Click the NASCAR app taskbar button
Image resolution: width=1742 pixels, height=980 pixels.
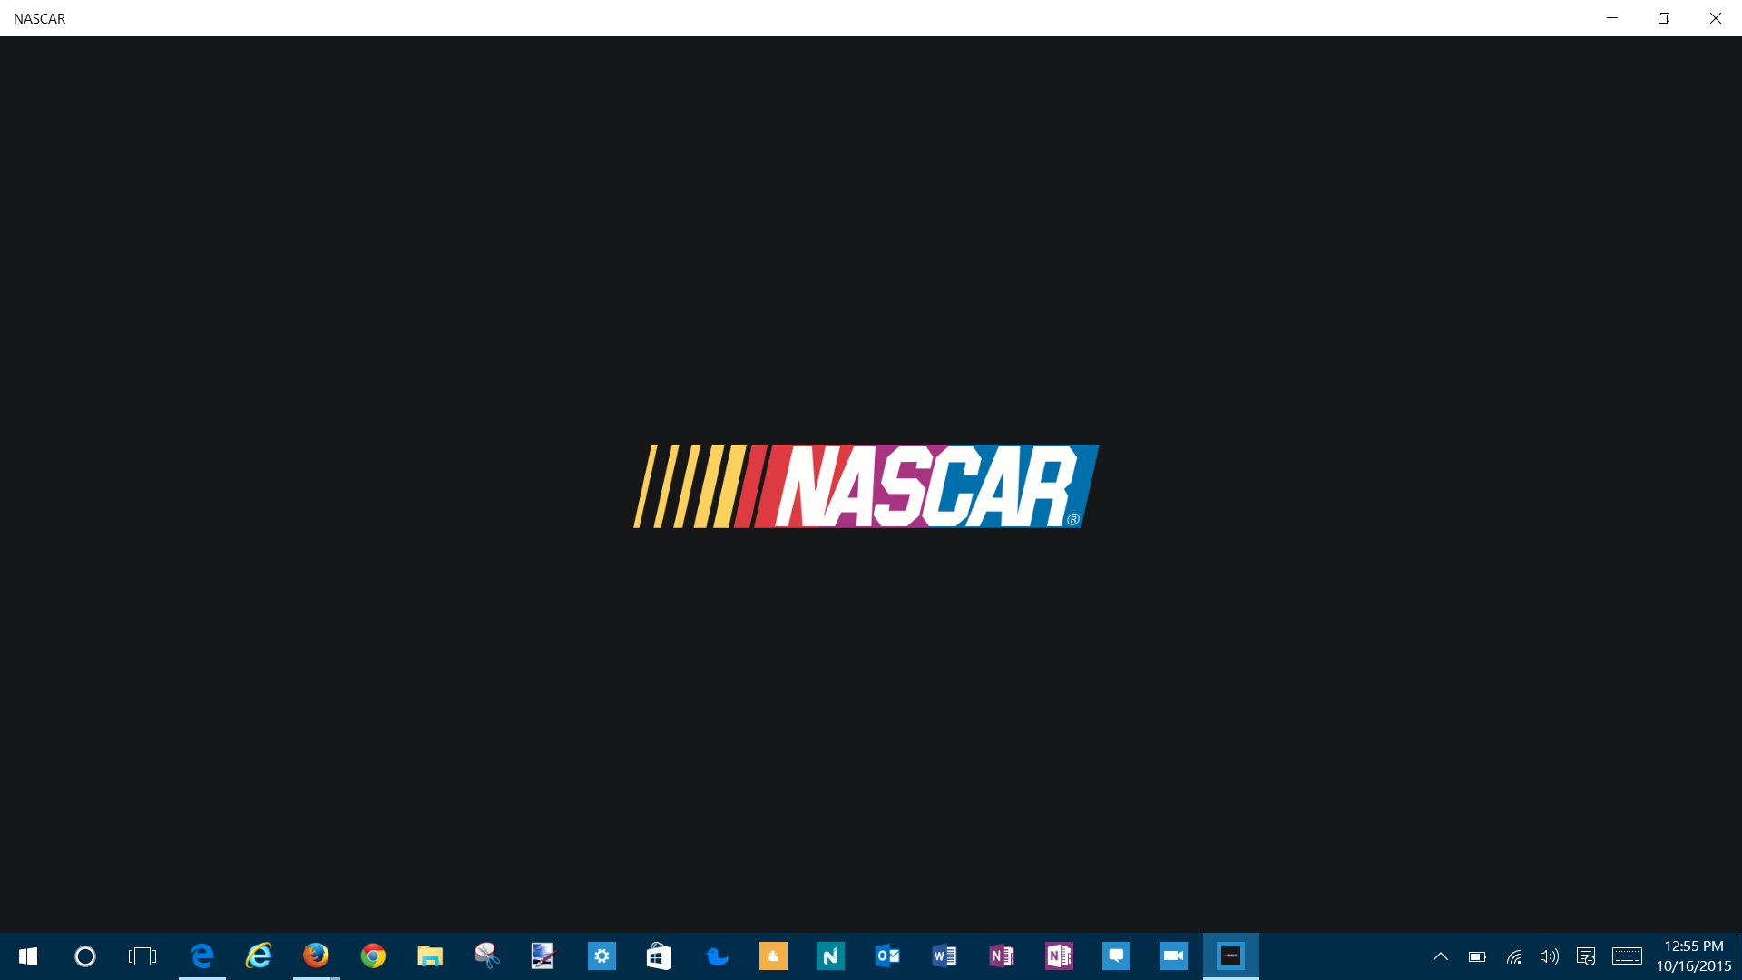[x=1230, y=956]
